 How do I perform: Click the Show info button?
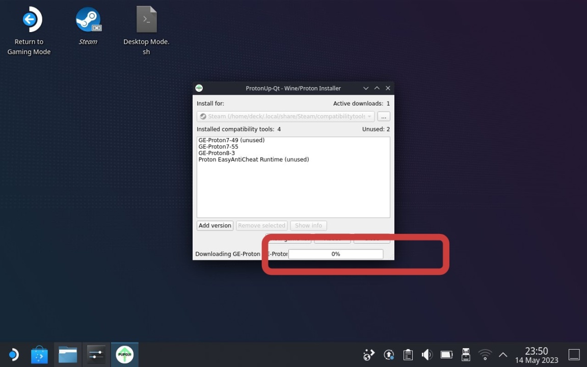pos(308,225)
